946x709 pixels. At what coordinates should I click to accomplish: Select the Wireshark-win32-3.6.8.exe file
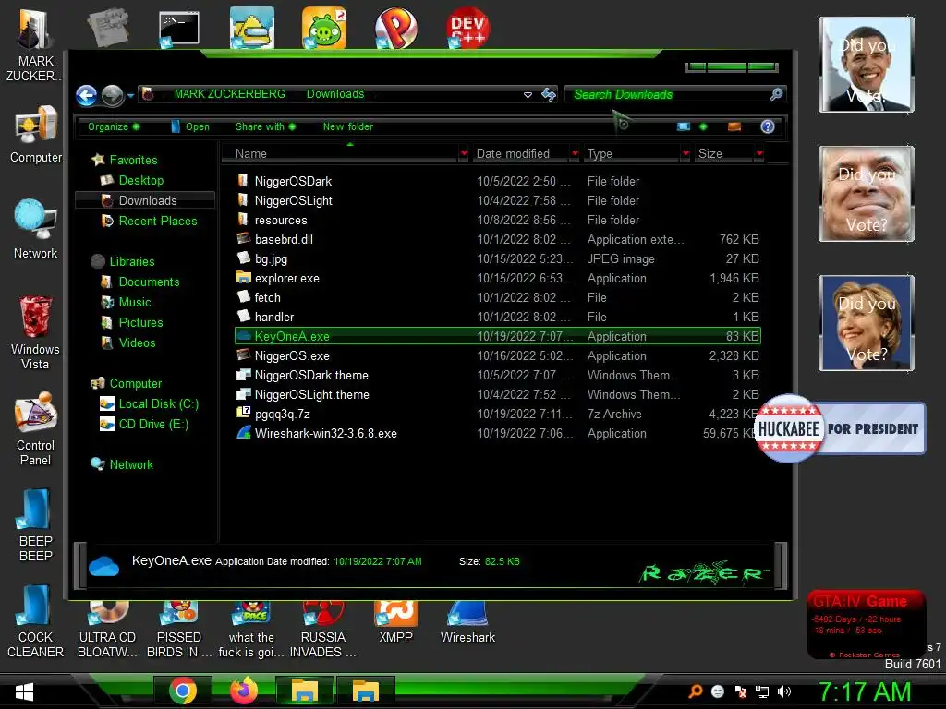[x=498, y=434]
